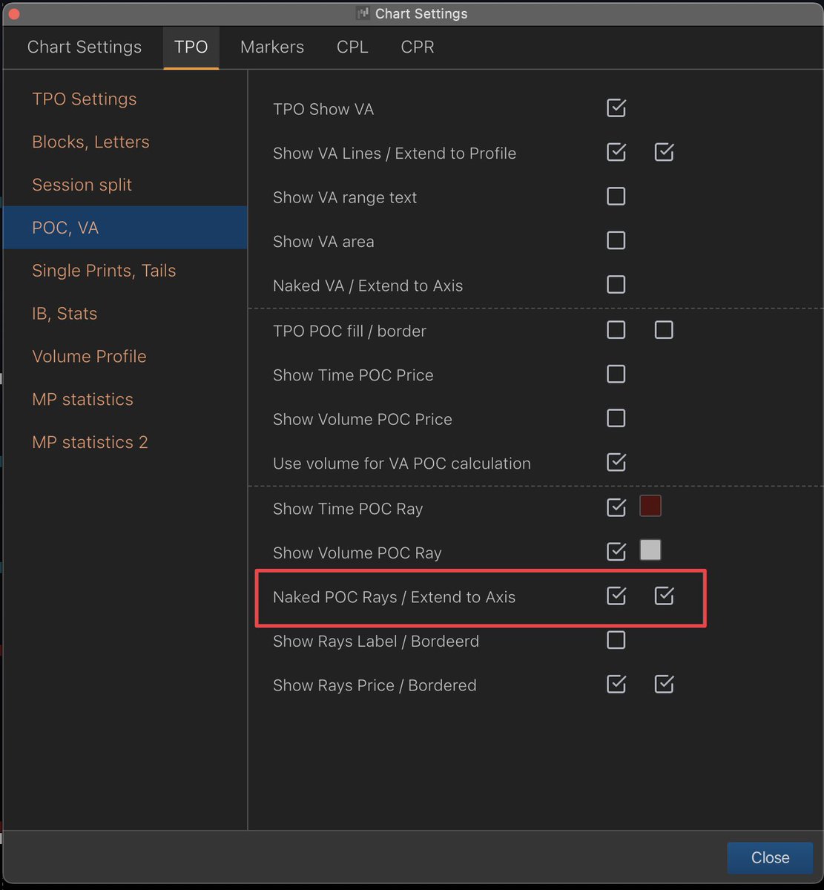Toggle Rays Price Bordered checkbox
The height and width of the screenshot is (890, 824).
664,684
